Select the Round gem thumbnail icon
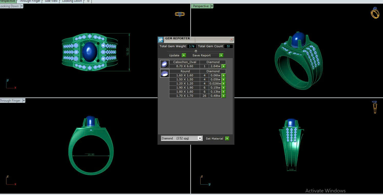383x195 pixels. tap(164, 74)
